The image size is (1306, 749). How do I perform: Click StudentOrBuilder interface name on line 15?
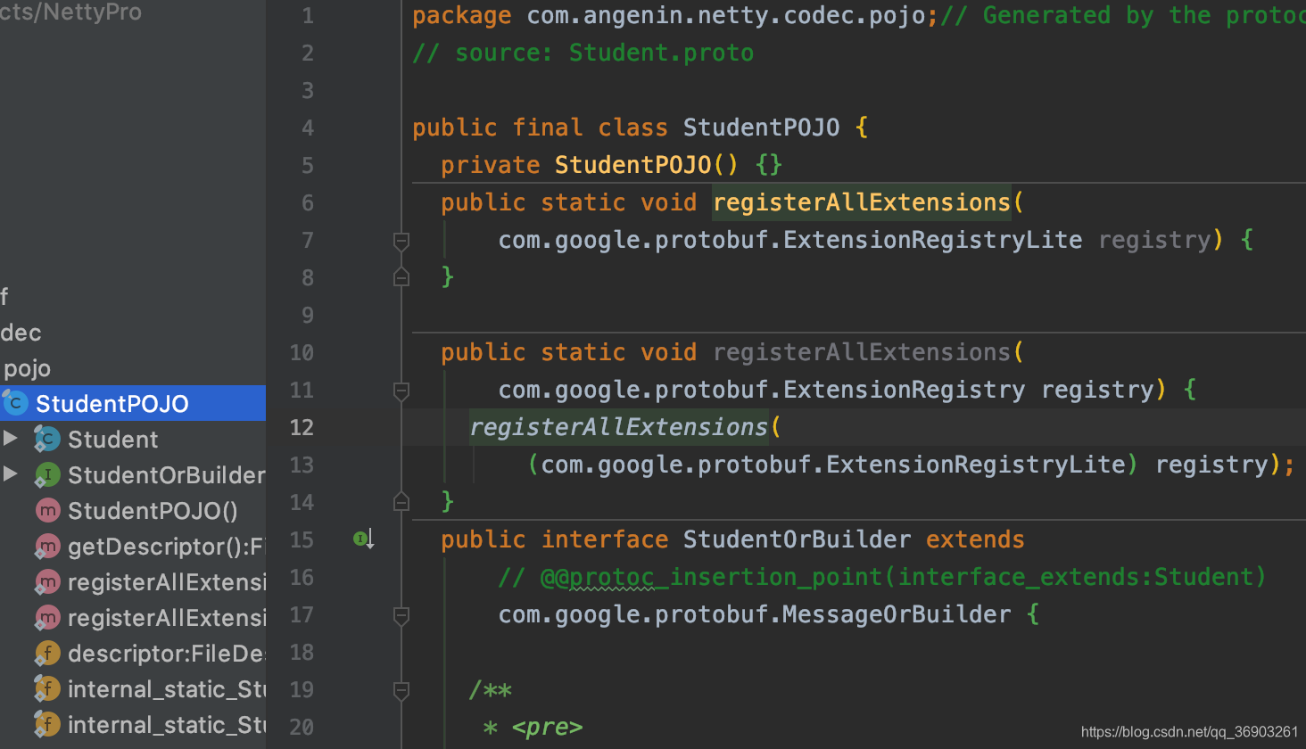(x=797, y=539)
